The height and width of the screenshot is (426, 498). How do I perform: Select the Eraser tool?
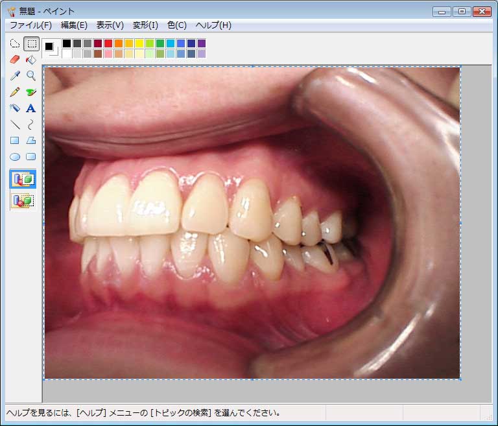tap(15, 60)
